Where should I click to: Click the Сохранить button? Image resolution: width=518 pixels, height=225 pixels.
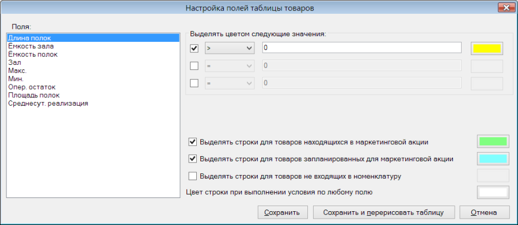283,212
